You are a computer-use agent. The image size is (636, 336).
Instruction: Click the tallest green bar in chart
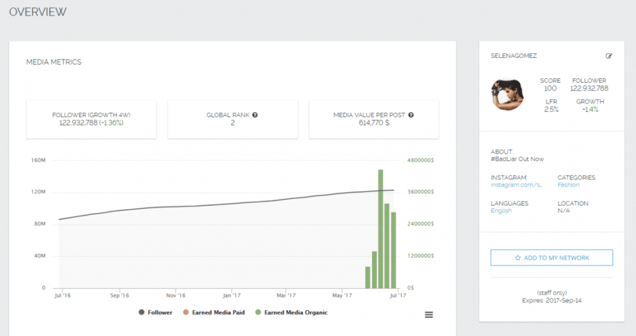point(380,229)
